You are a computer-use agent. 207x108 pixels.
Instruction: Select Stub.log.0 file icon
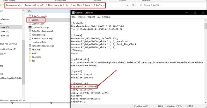coord(30,49)
